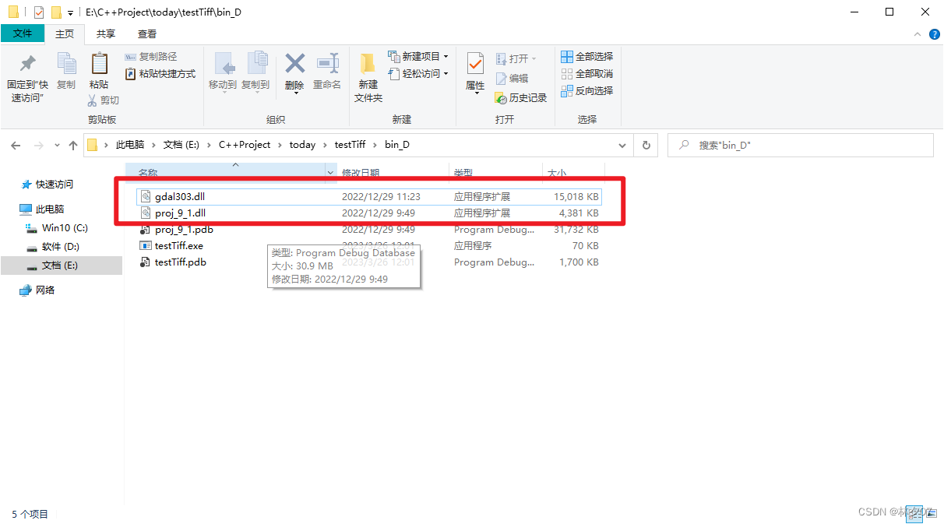Click the proj_9_1.pdb file icon
The image size is (944, 524).
pos(145,230)
